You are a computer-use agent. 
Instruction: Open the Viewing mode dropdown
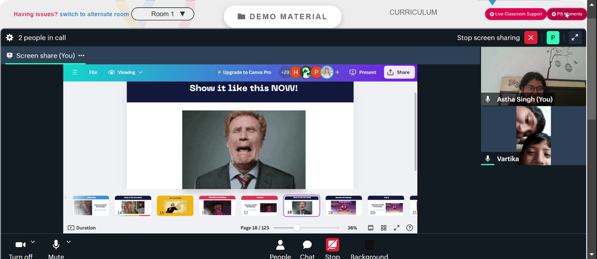pyautogui.click(x=125, y=72)
